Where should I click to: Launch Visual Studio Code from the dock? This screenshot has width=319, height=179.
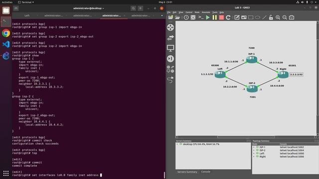point(6,44)
